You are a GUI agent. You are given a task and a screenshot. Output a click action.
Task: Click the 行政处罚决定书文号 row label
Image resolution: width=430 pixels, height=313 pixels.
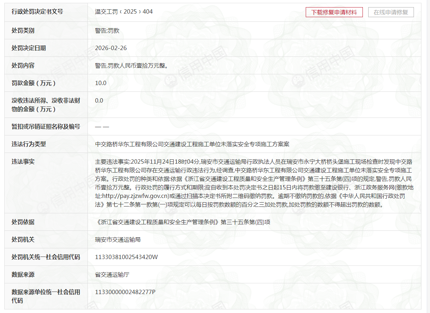pyautogui.click(x=37, y=12)
